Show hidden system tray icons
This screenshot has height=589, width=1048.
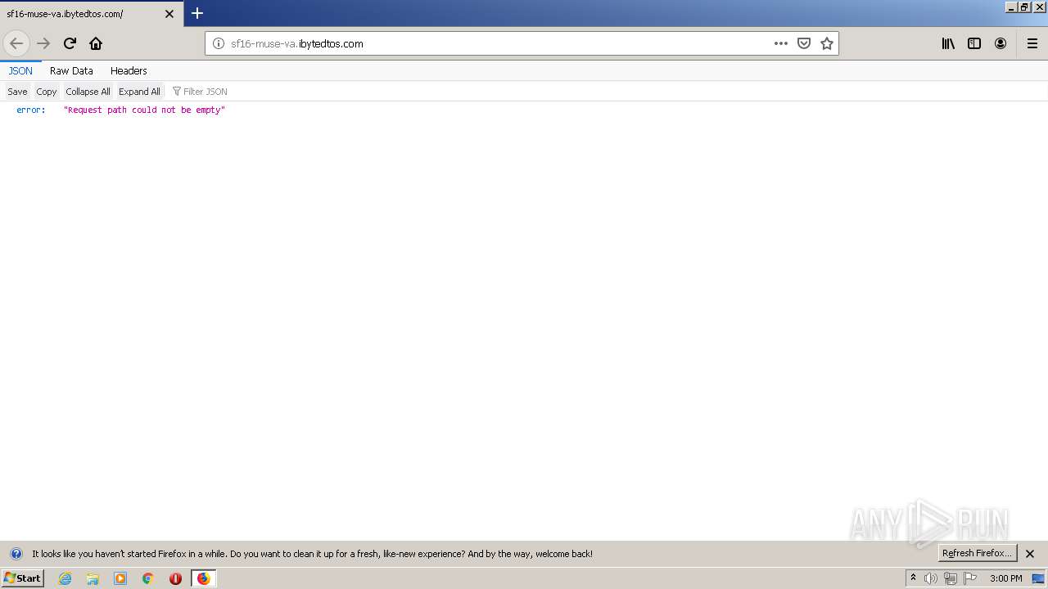[913, 578]
